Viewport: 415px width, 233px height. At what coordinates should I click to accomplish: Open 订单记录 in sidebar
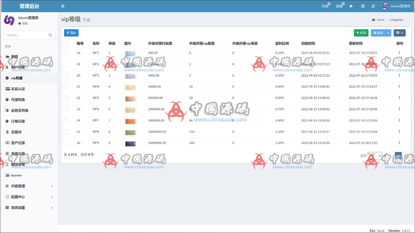(x=29, y=121)
